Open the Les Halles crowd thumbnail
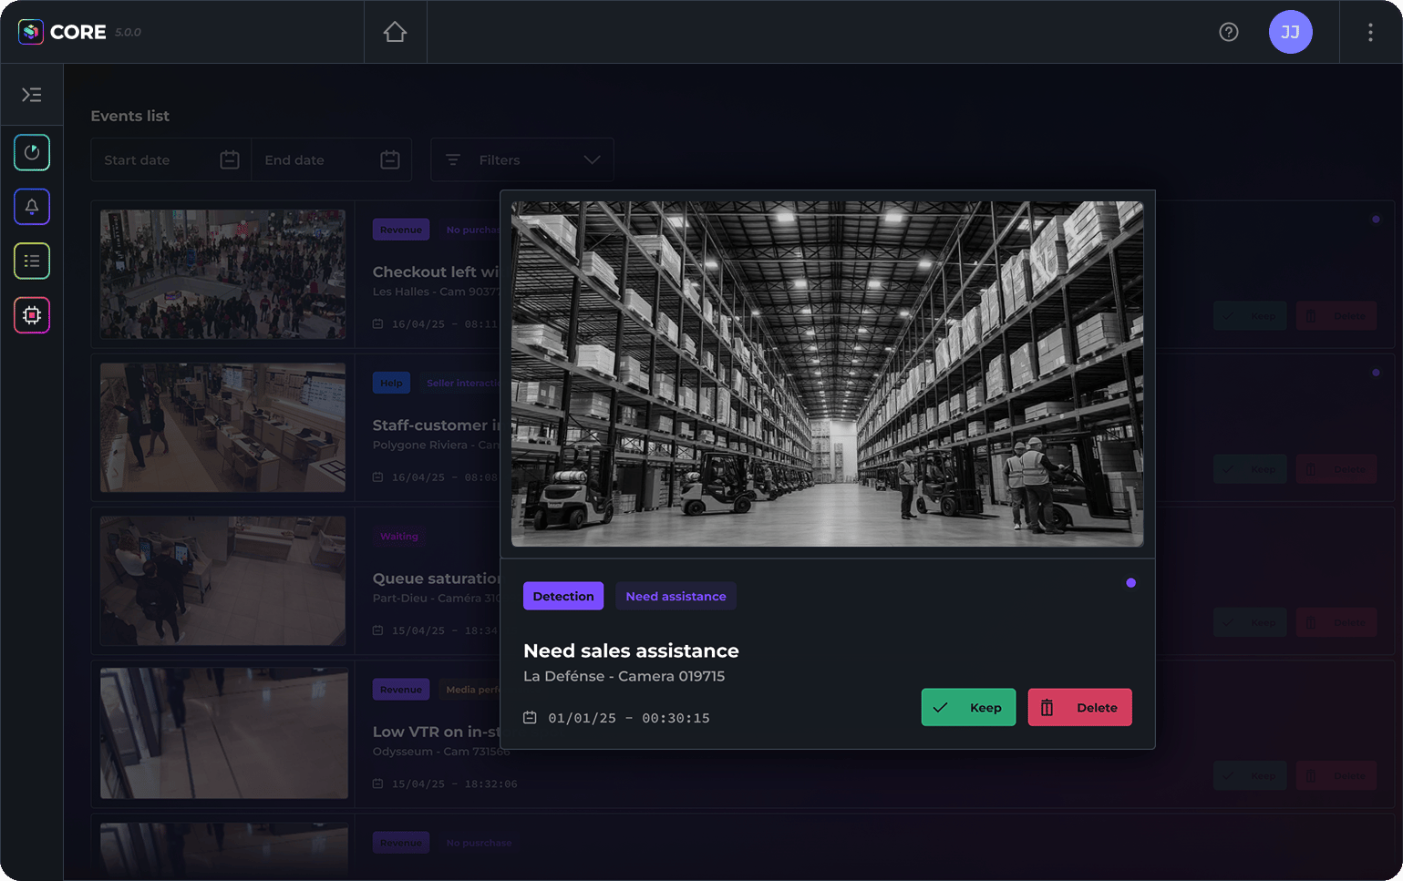 (x=223, y=274)
